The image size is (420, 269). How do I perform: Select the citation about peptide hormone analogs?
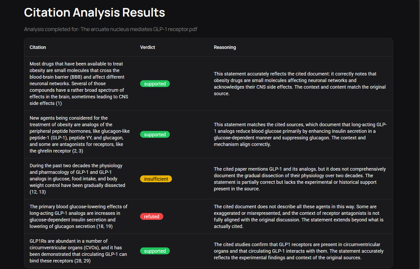(x=80, y=134)
